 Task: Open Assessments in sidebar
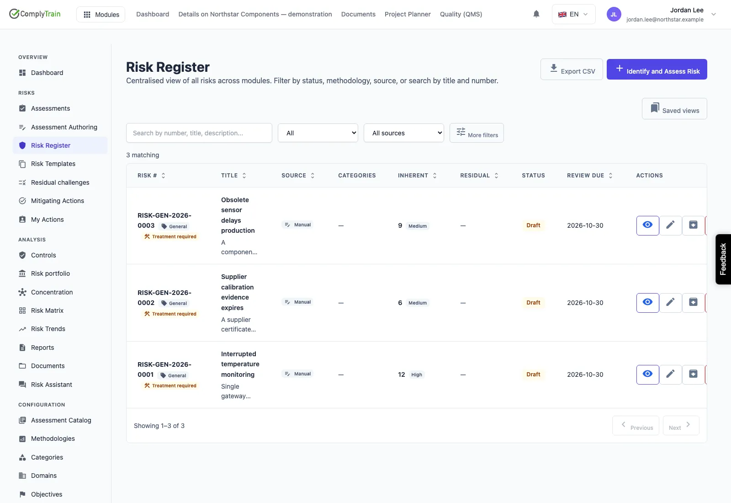[x=60, y=108]
